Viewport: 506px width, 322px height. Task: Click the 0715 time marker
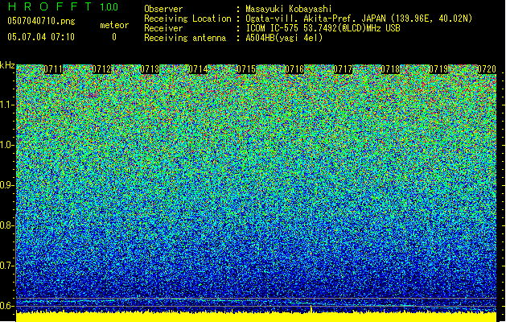pyautogui.click(x=246, y=69)
